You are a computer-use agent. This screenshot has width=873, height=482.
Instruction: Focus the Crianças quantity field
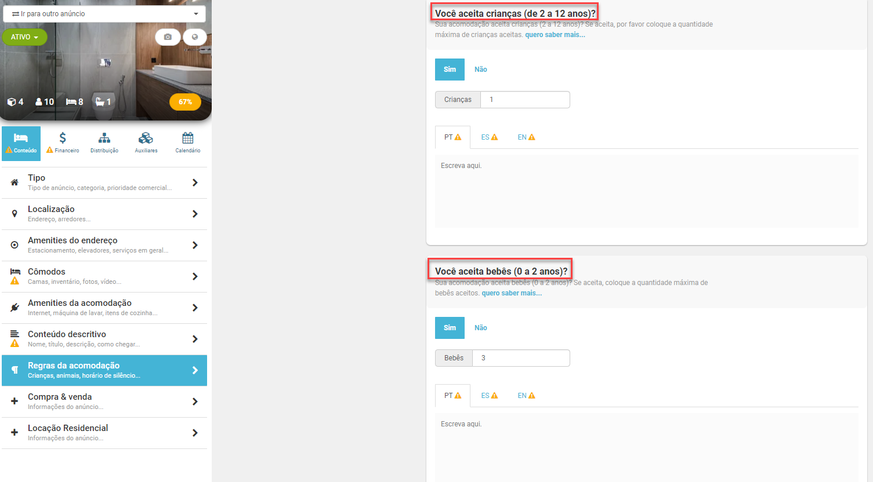525,100
